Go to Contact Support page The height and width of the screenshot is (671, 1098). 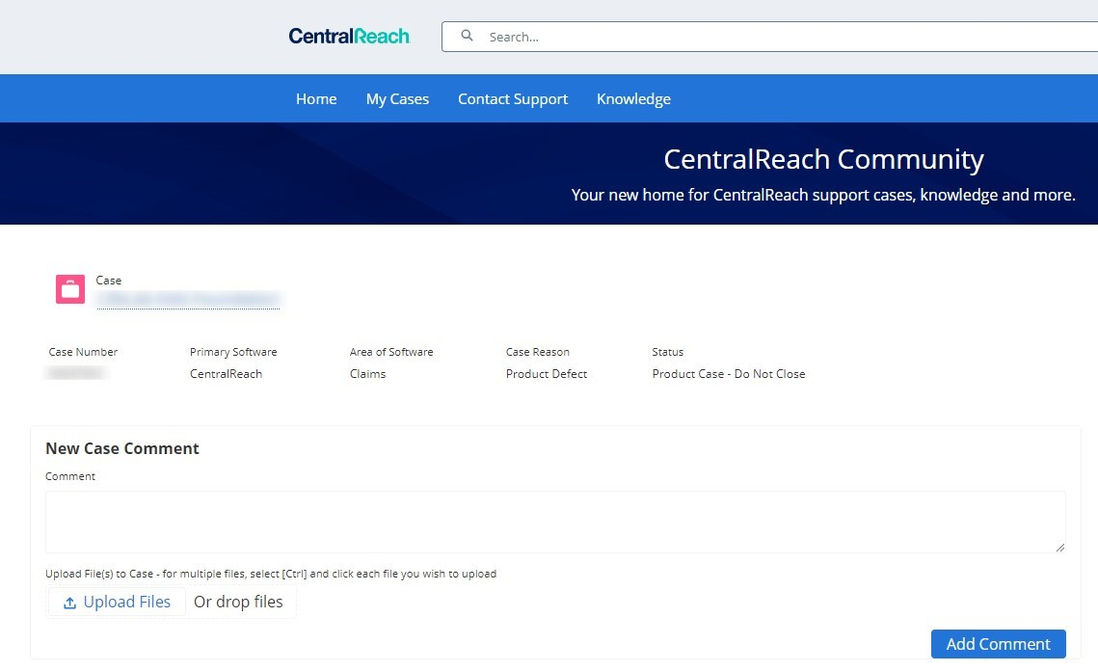tap(513, 99)
